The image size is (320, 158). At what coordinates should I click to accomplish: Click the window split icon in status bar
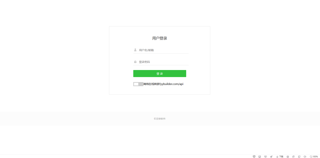299,157
